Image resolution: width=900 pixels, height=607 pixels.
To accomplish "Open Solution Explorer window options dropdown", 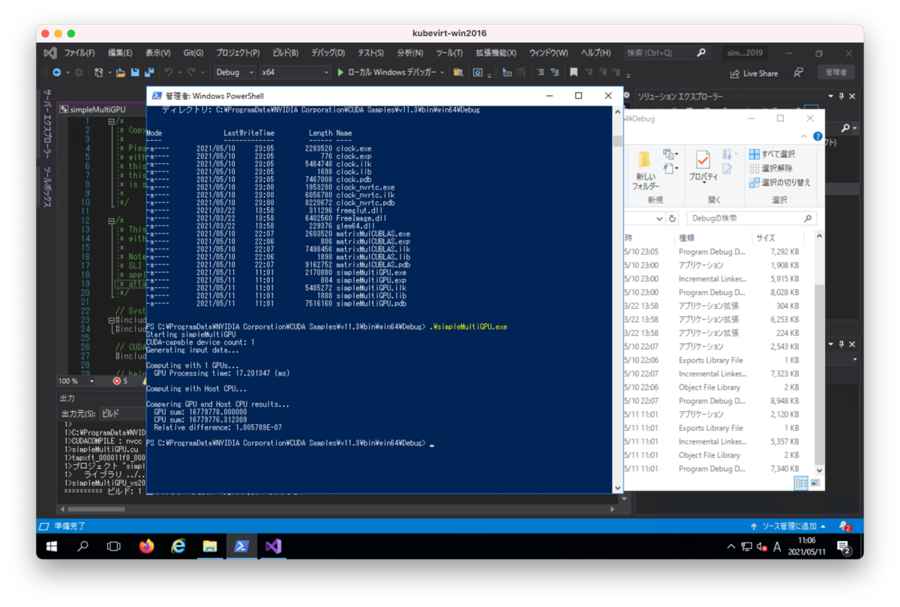I will click(831, 97).
